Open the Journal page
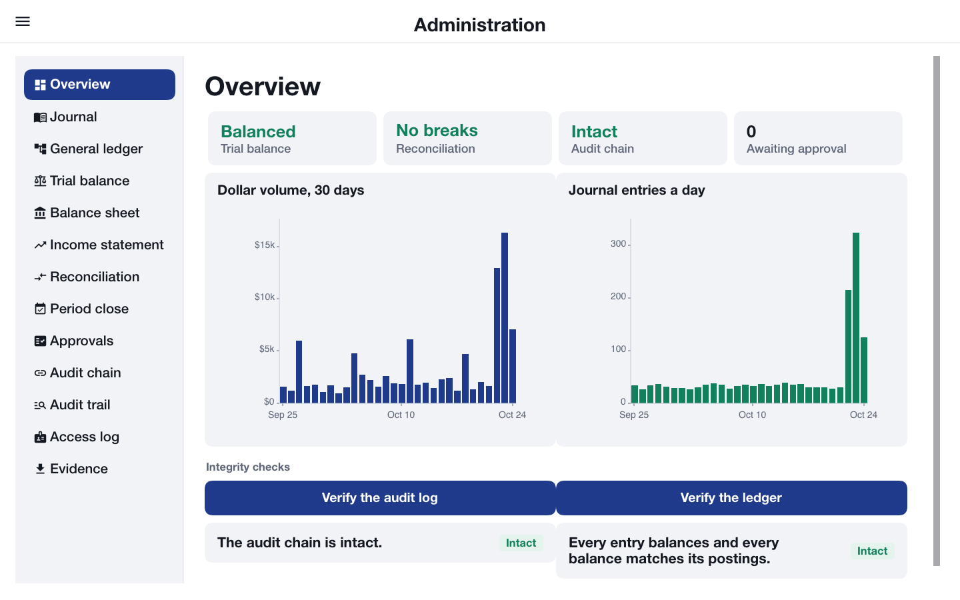The width and height of the screenshot is (960, 600). 99,117
